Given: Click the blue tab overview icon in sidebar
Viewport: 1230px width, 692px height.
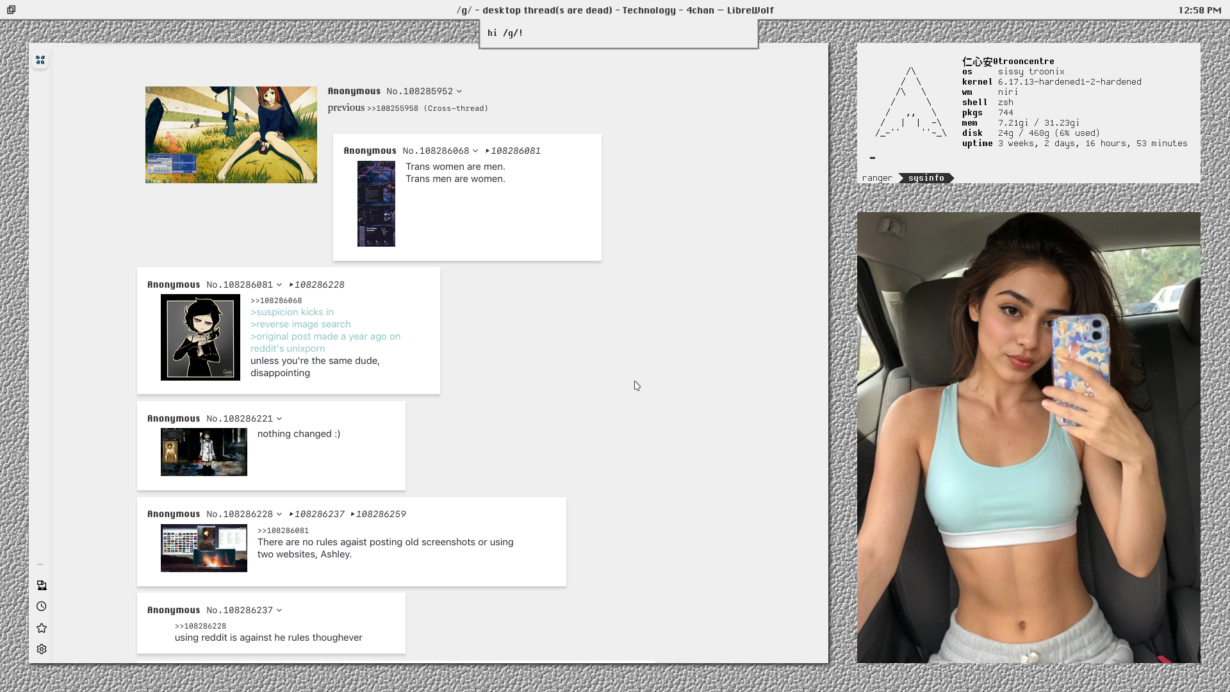Looking at the screenshot, I should click(40, 60).
